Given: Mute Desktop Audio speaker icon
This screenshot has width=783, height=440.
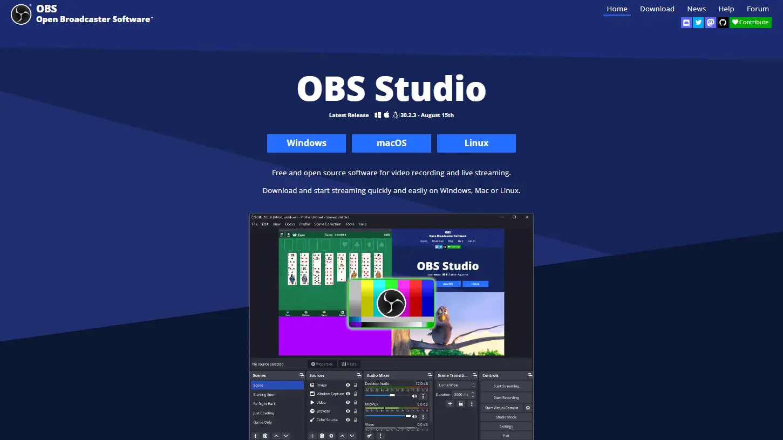Looking at the screenshot, I should [x=414, y=396].
